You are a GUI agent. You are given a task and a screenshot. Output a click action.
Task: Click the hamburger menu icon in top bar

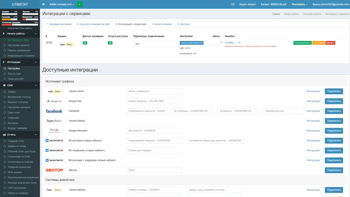(x=44, y=4)
